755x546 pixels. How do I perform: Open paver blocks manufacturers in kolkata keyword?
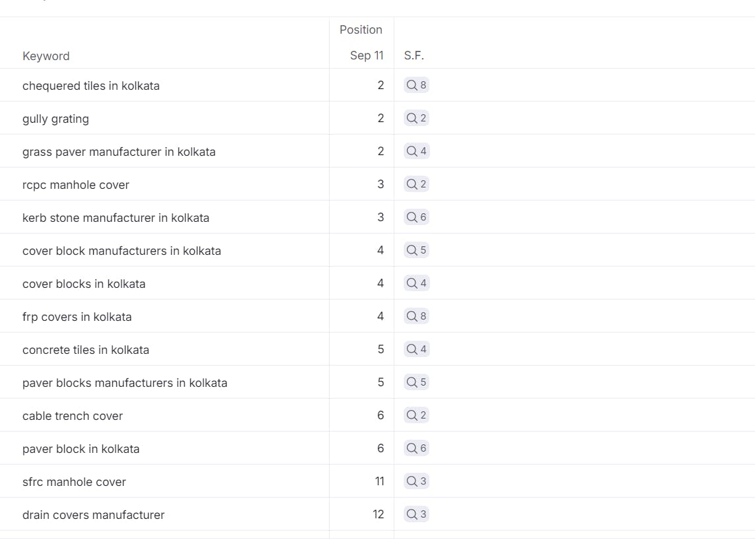(125, 383)
